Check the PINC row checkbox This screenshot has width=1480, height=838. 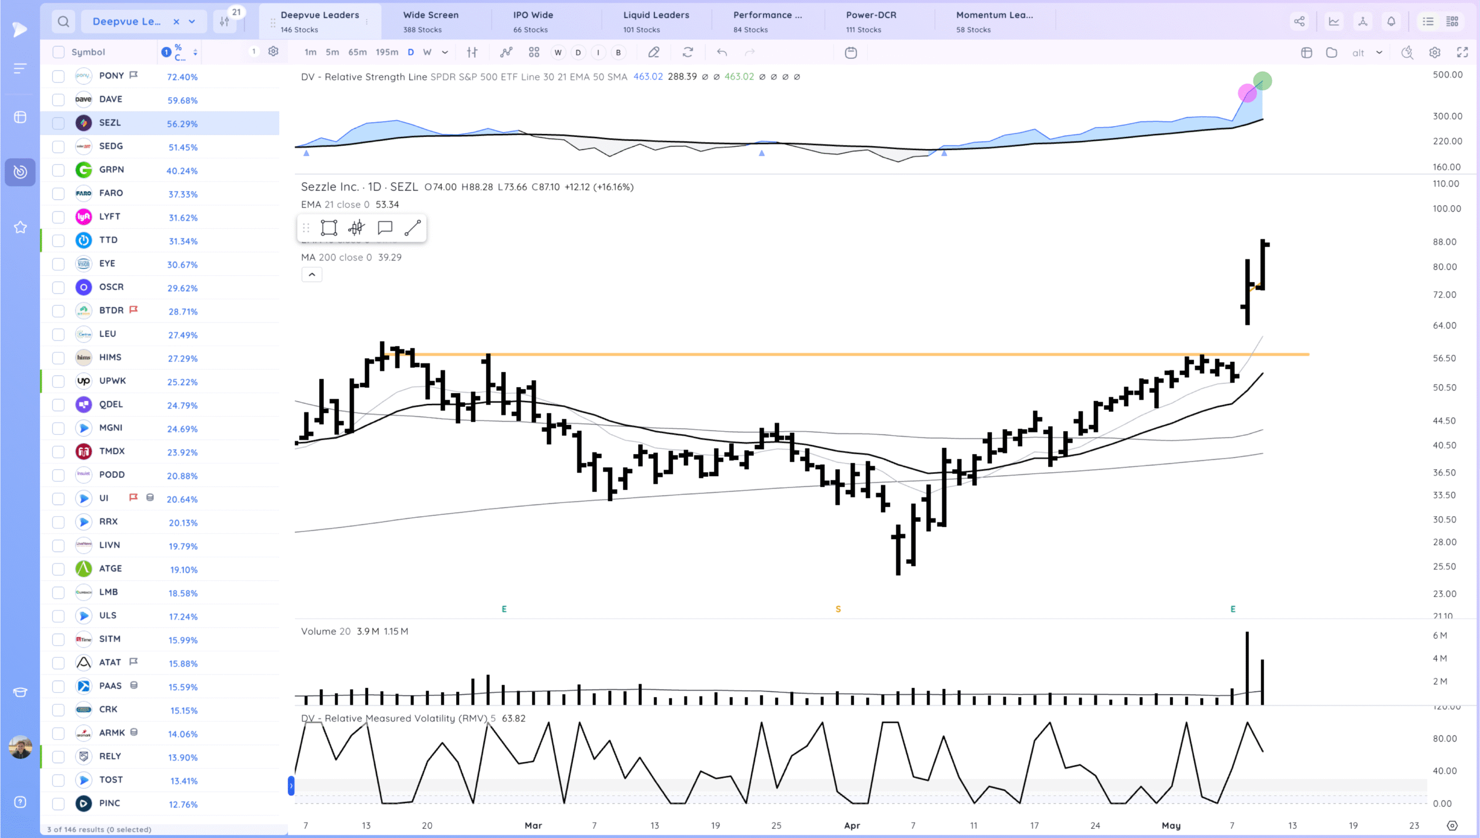click(x=58, y=804)
